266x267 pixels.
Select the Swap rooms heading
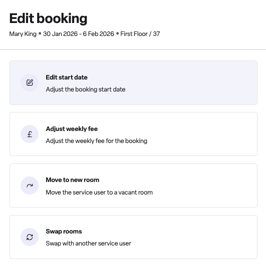pos(64,231)
